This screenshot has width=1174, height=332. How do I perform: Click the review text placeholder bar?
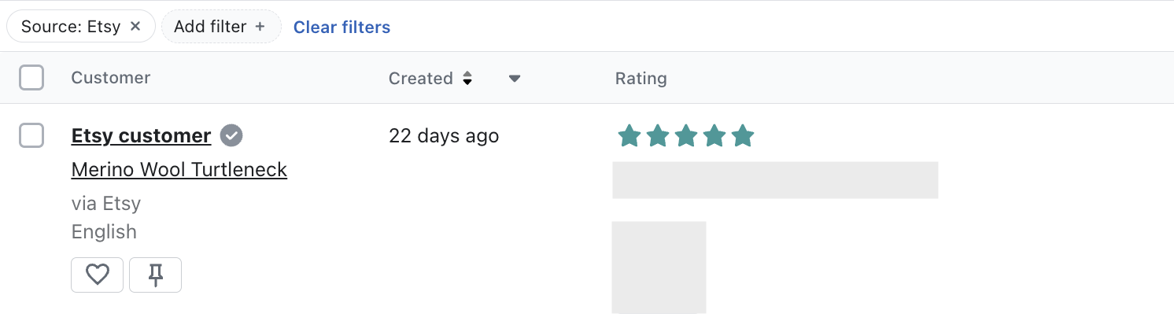coord(774,180)
